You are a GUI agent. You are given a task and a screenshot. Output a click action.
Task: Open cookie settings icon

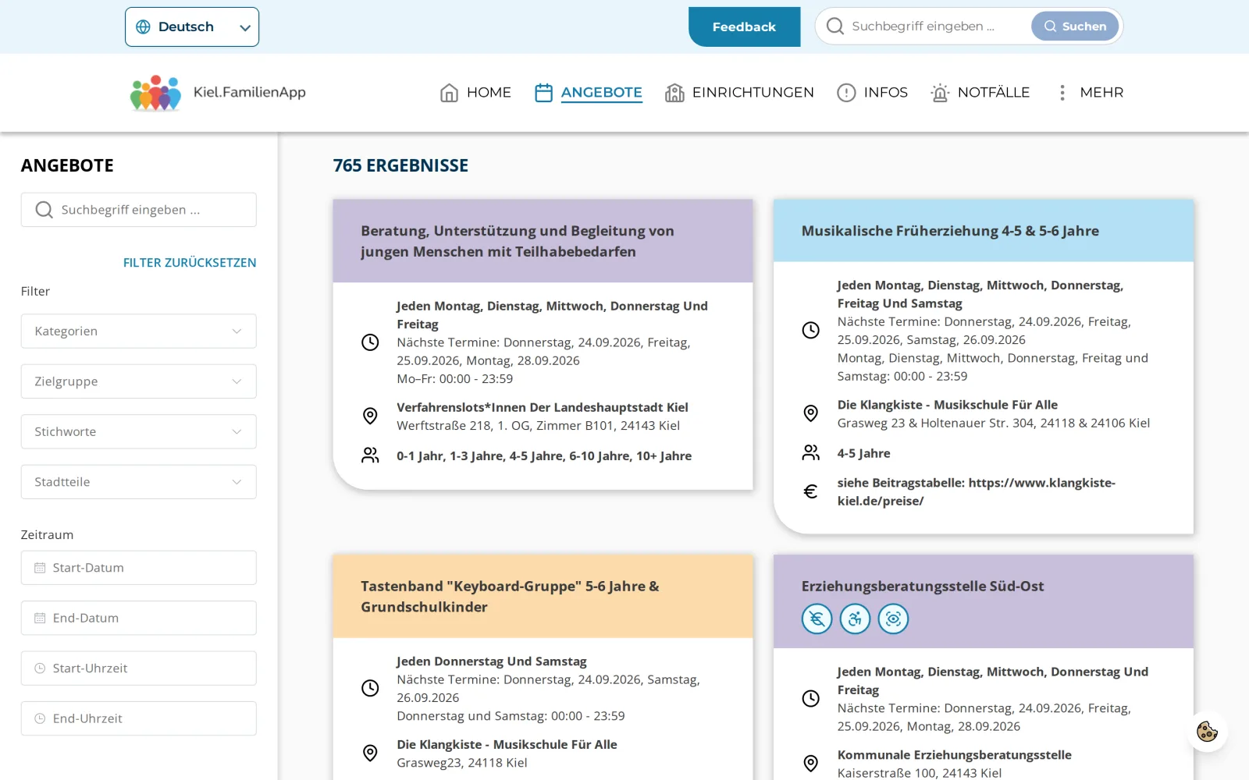tap(1207, 732)
